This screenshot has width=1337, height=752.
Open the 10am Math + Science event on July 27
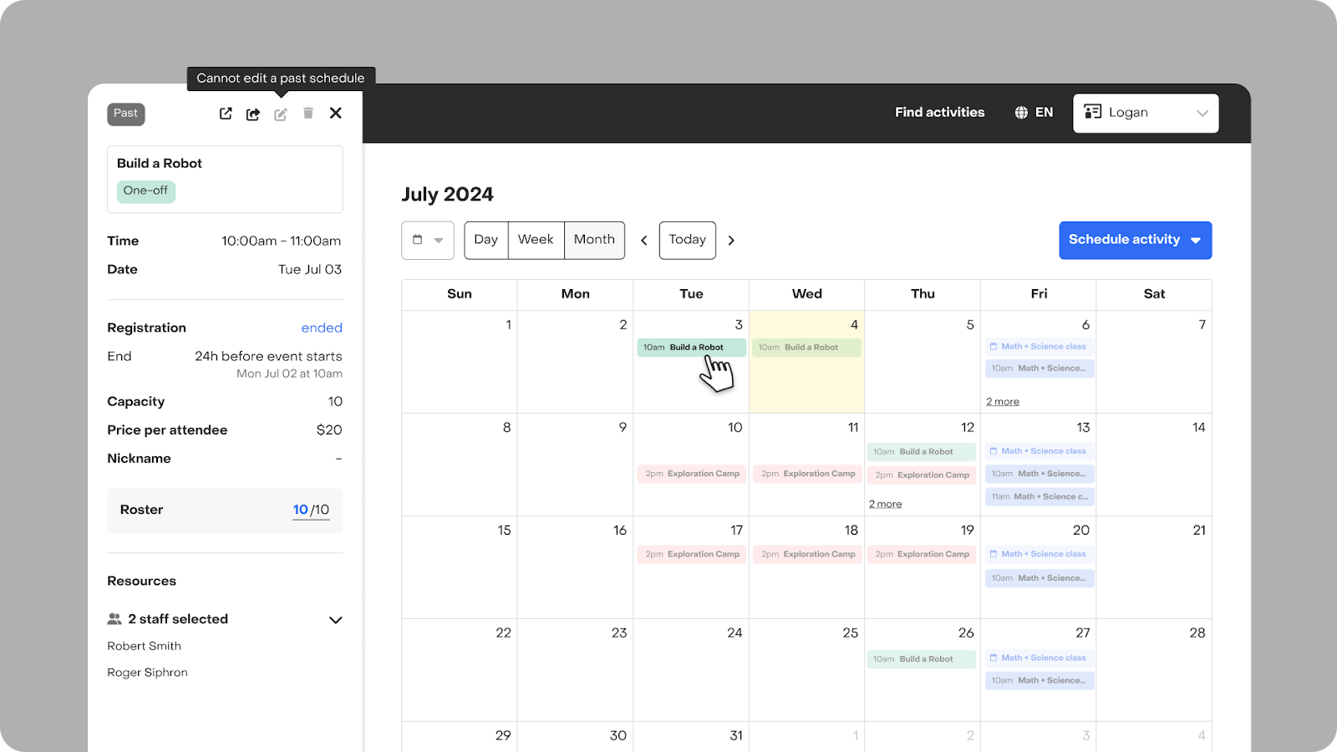1040,681
